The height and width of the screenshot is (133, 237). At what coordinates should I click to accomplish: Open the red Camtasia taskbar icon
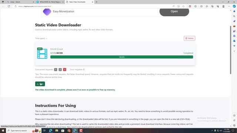(81, 130)
